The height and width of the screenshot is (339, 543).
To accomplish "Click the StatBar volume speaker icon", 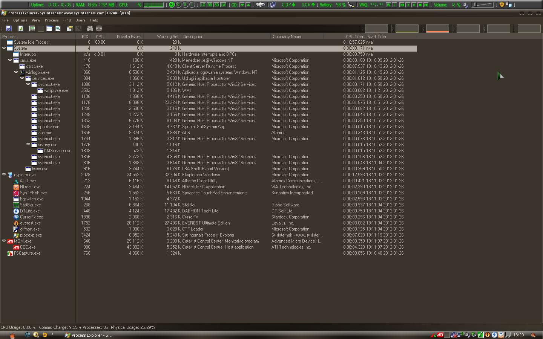I will 465,5.
